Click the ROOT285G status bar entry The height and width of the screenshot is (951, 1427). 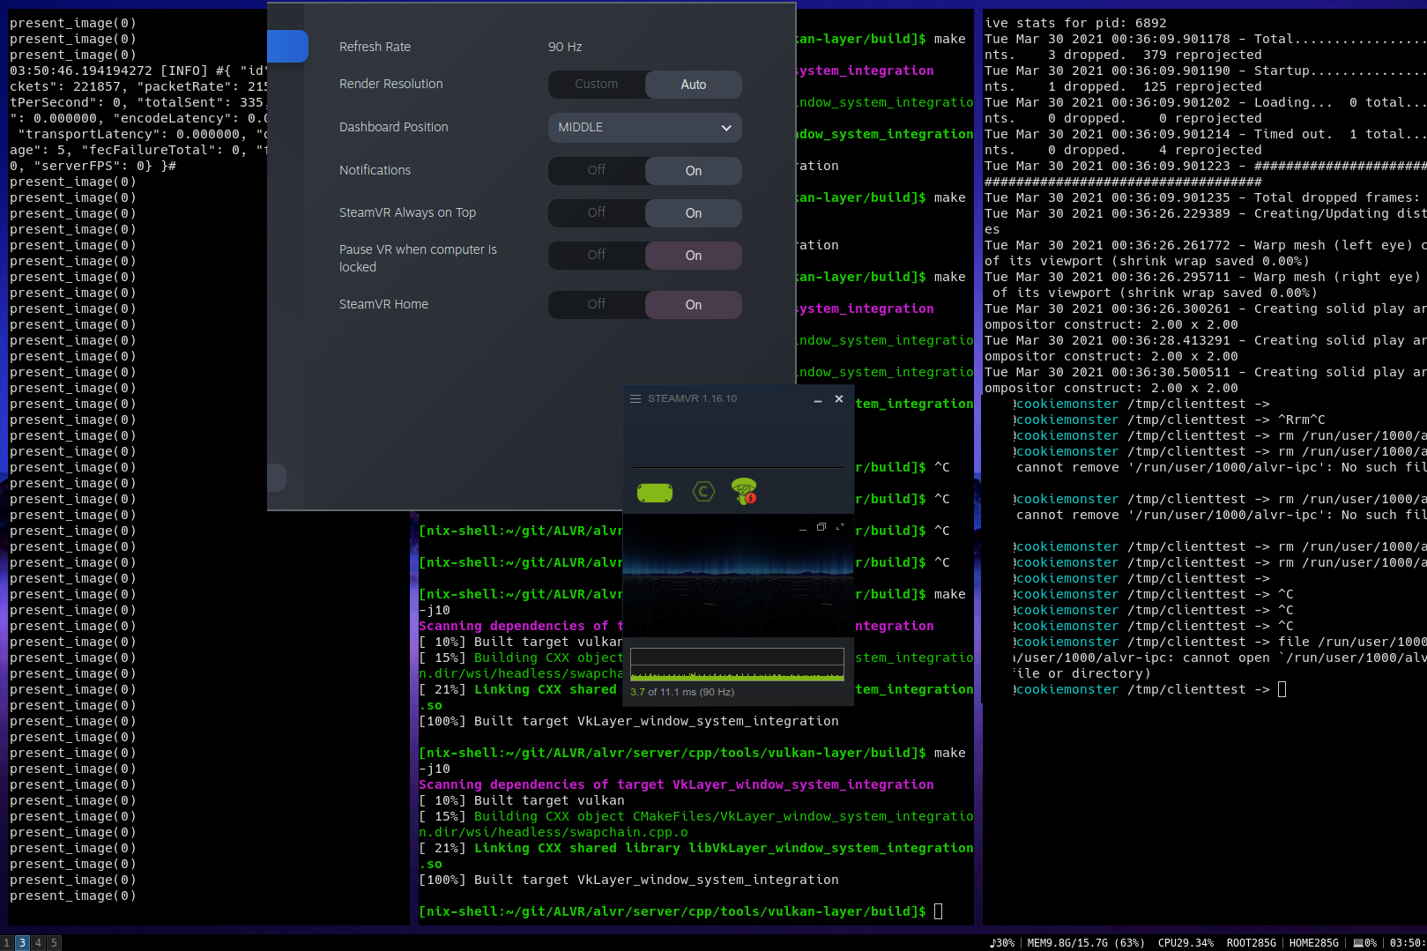pos(1252,943)
